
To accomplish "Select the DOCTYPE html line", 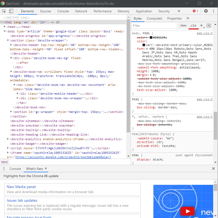I will tap(16, 18).
